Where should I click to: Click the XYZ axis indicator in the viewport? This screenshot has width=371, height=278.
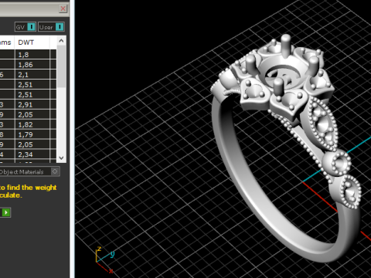[x=104, y=260]
